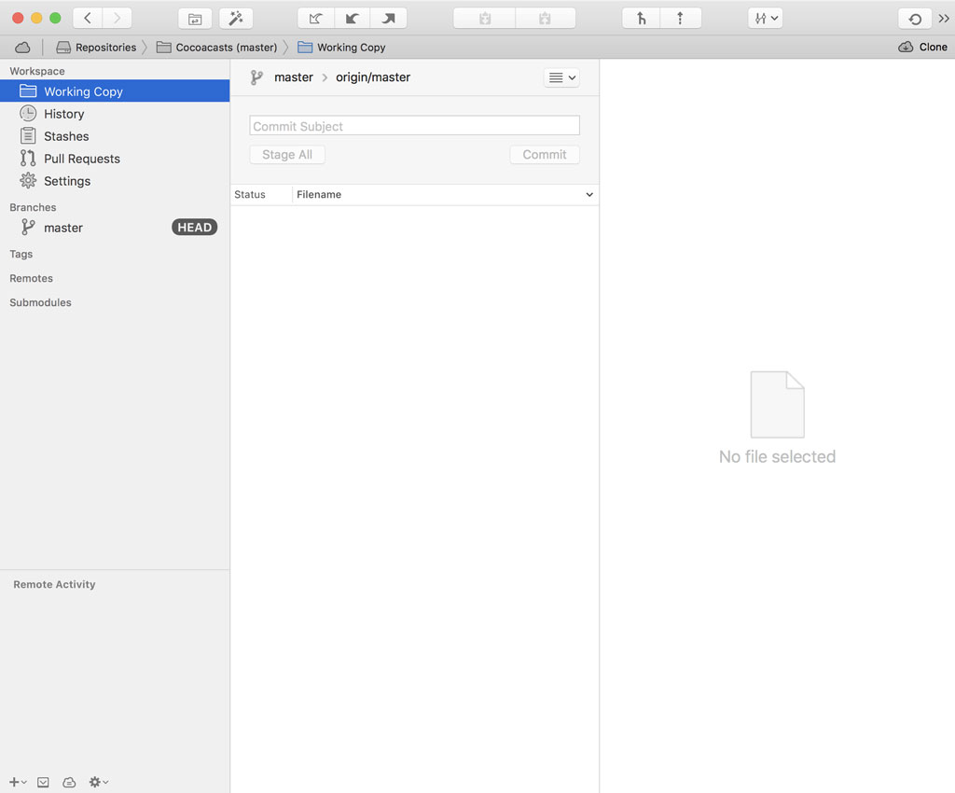Click the remote cloud icon in sidebar footer
This screenshot has width=955, height=793.
click(x=69, y=782)
